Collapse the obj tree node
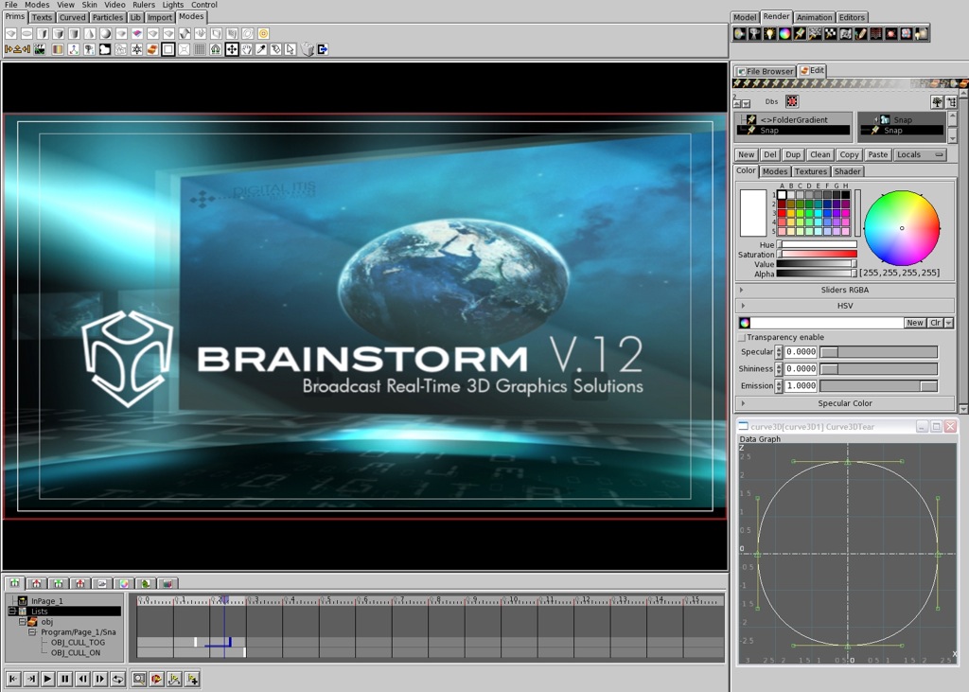Viewport: 969px width, 692px height. [x=22, y=622]
